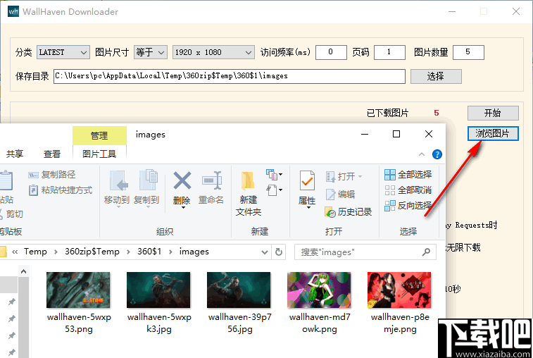533x358 pixels.
Task: Click the search "images" box
Action: point(365,252)
